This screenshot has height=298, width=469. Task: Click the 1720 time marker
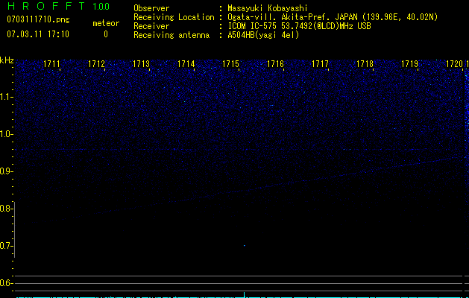[x=454, y=65]
